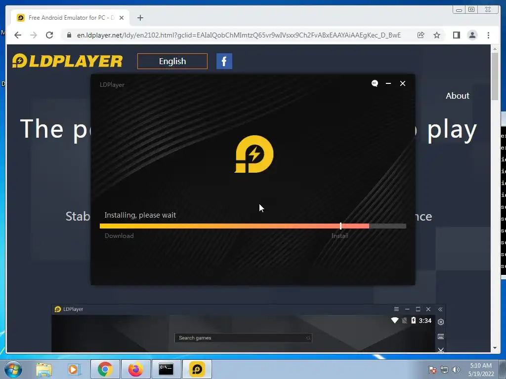Image resolution: width=506 pixels, height=379 pixels.
Task: Click the "Installing, please wait" status text
Action: (x=140, y=215)
